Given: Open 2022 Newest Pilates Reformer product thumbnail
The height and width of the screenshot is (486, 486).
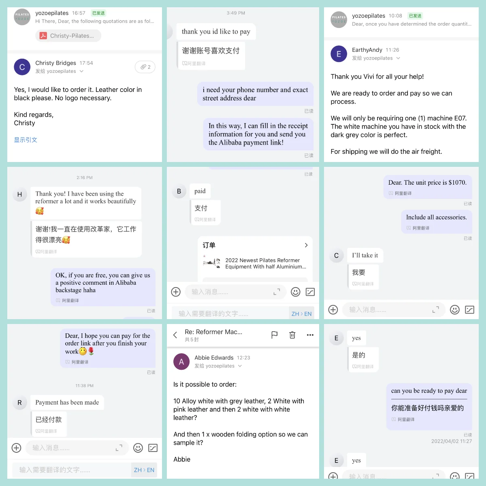Looking at the screenshot, I should [x=211, y=263].
